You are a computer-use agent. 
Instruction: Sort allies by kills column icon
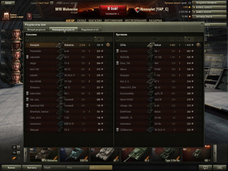89,39
